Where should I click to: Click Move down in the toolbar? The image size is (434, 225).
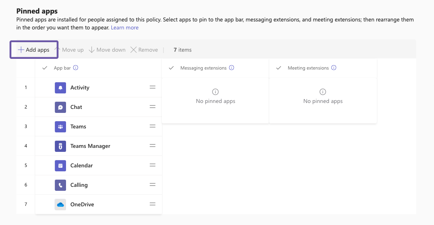pyautogui.click(x=107, y=50)
